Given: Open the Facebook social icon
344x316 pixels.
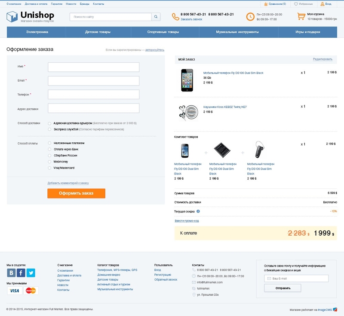Looking at the screenshot, I should (21, 273).
